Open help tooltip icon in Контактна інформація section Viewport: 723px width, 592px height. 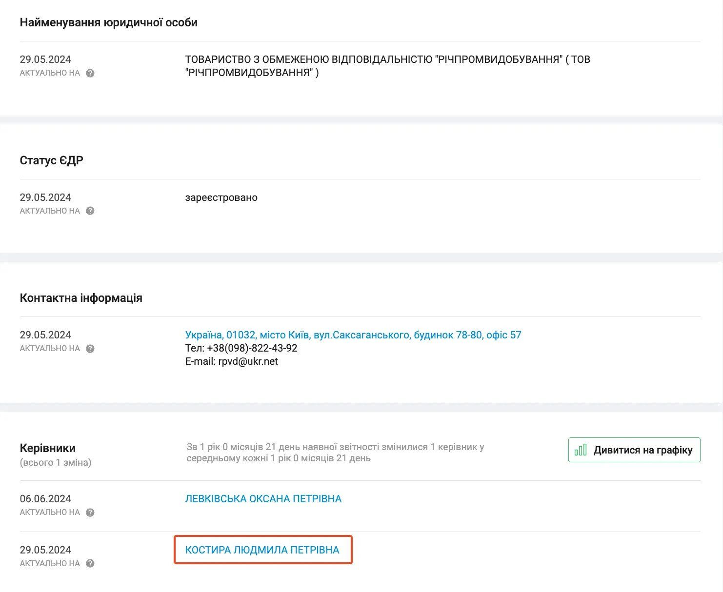(x=90, y=349)
